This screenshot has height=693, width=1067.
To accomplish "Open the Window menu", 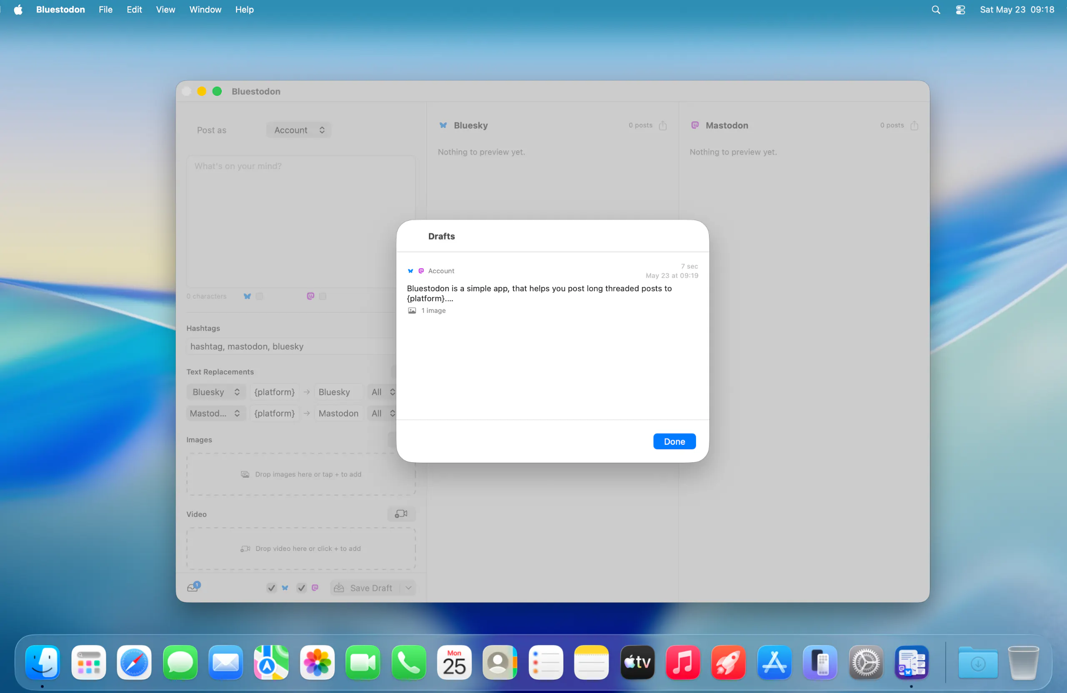I will (x=205, y=10).
